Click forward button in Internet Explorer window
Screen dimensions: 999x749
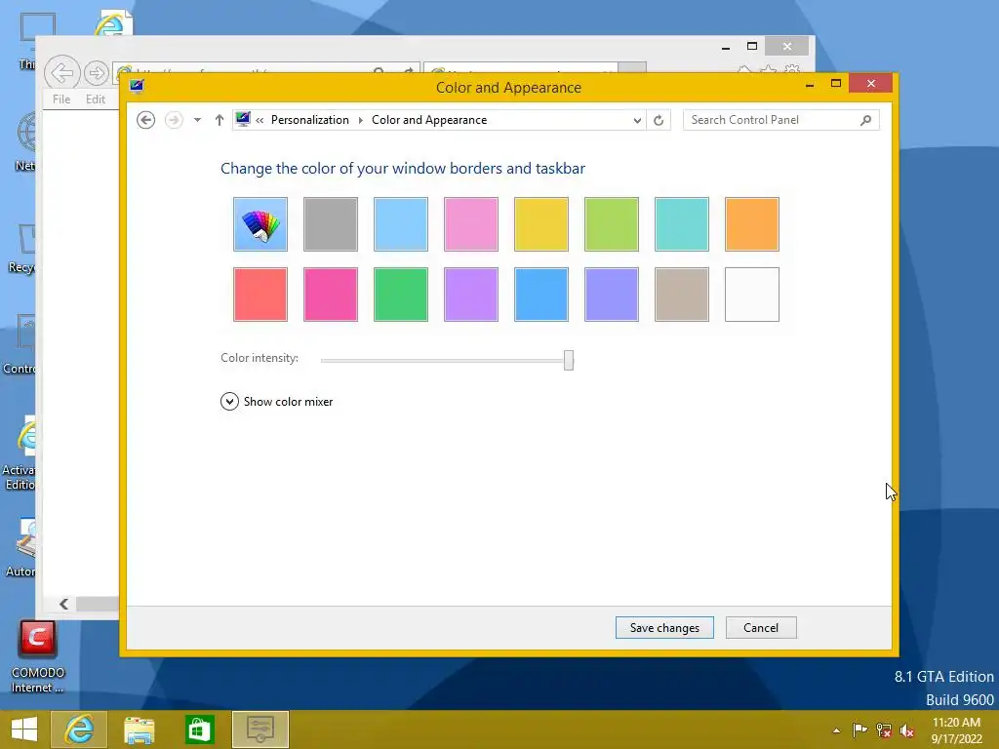pyautogui.click(x=97, y=72)
